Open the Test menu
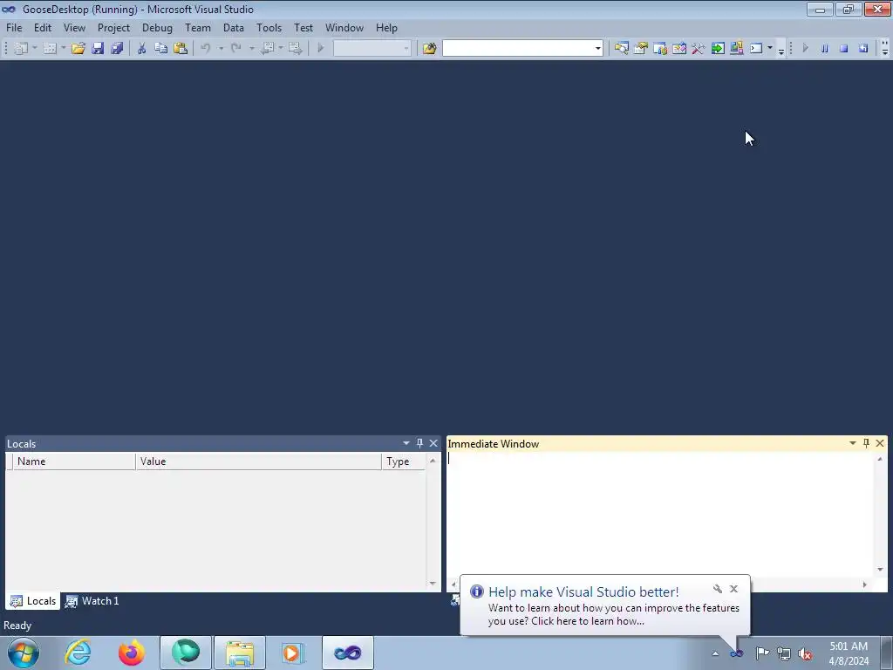893x670 pixels. coord(303,28)
